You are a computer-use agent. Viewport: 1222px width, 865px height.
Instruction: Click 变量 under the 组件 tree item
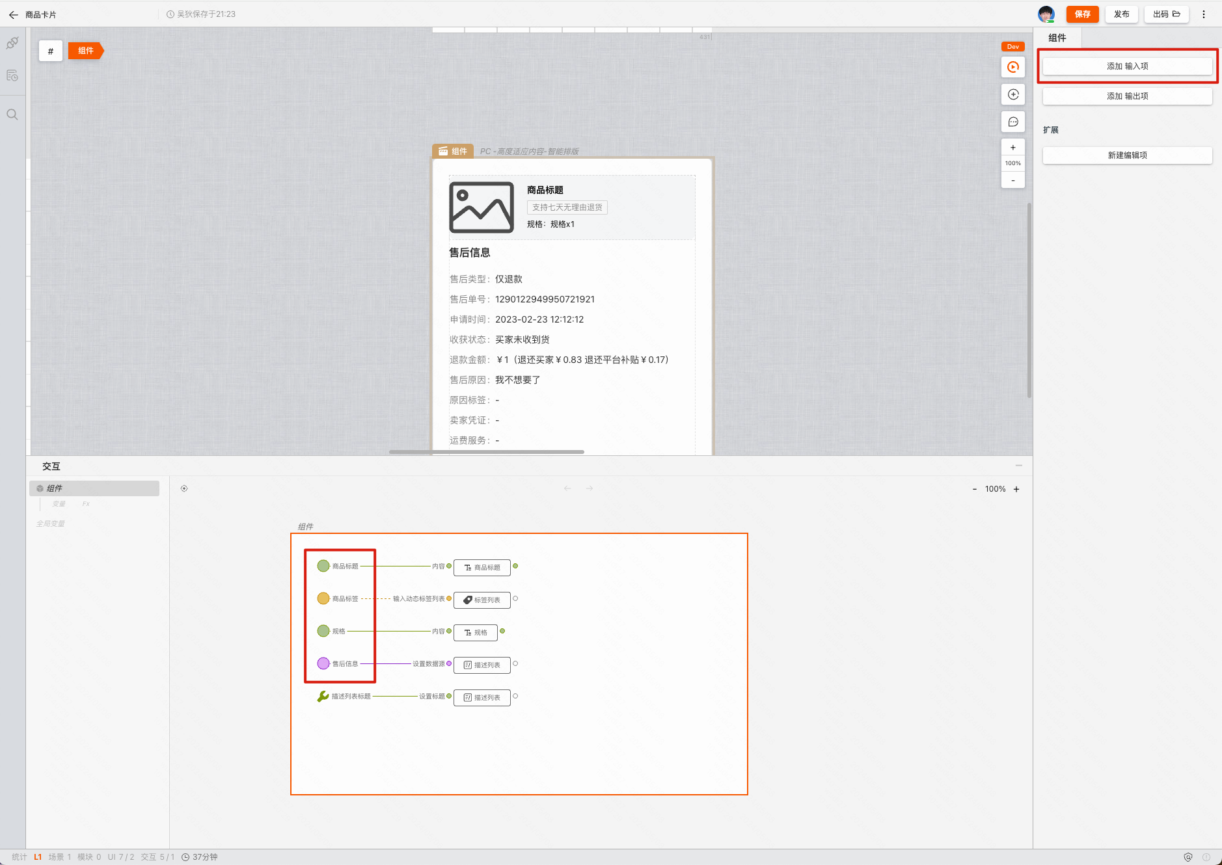[x=59, y=504]
